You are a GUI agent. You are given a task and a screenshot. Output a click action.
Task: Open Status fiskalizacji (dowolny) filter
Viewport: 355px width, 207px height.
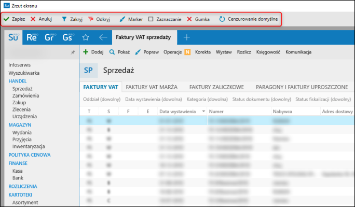click(x=323, y=99)
